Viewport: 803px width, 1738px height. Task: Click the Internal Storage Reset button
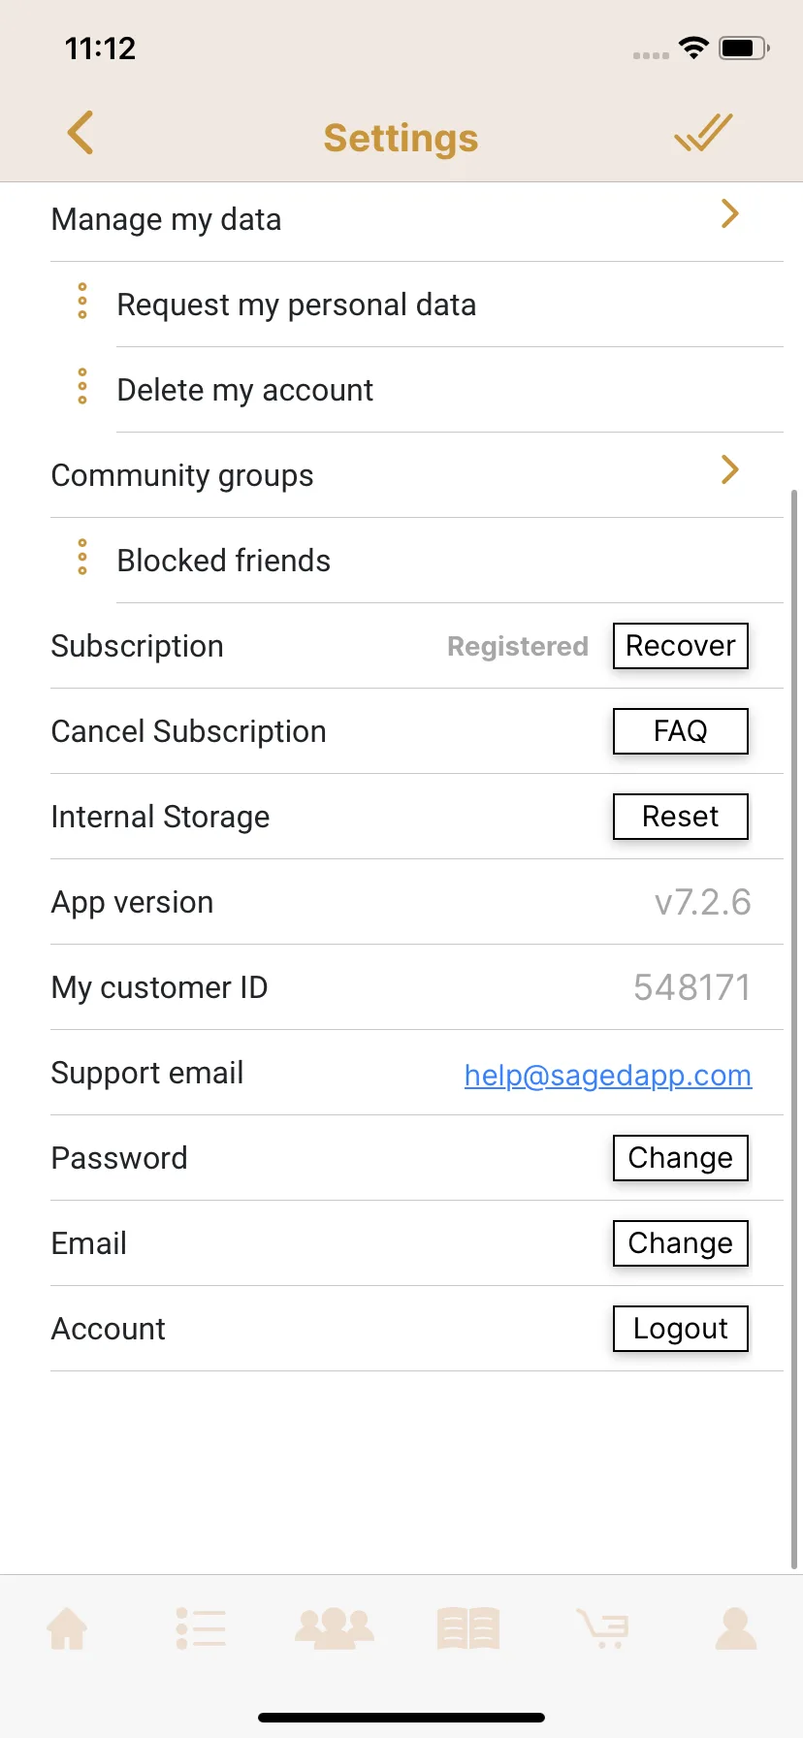681,817
